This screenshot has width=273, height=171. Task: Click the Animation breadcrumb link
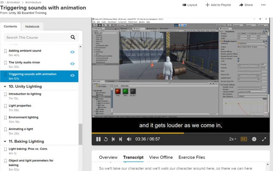[x=13, y=2]
